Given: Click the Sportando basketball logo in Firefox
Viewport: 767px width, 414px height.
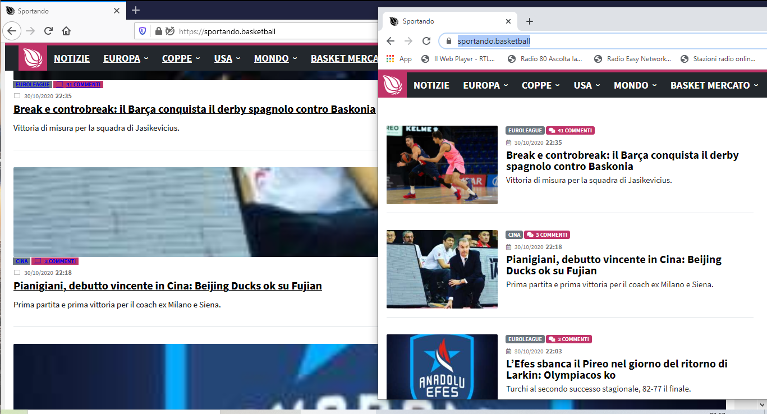Looking at the screenshot, I should [x=33, y=58].
